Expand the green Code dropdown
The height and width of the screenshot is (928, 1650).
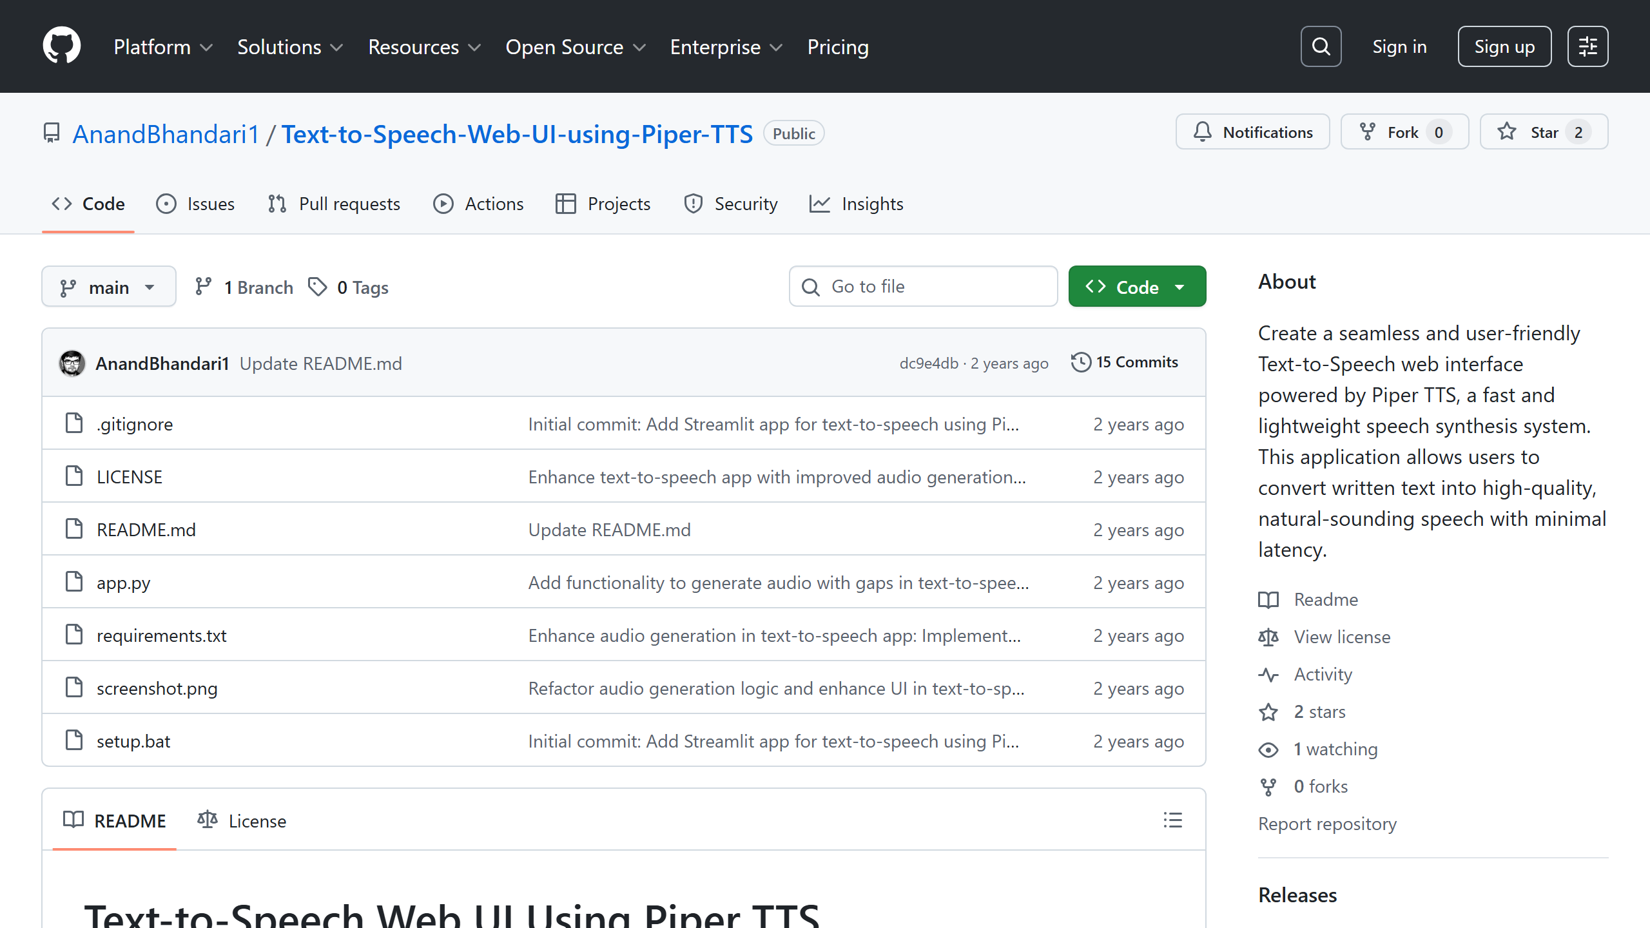1136,286
